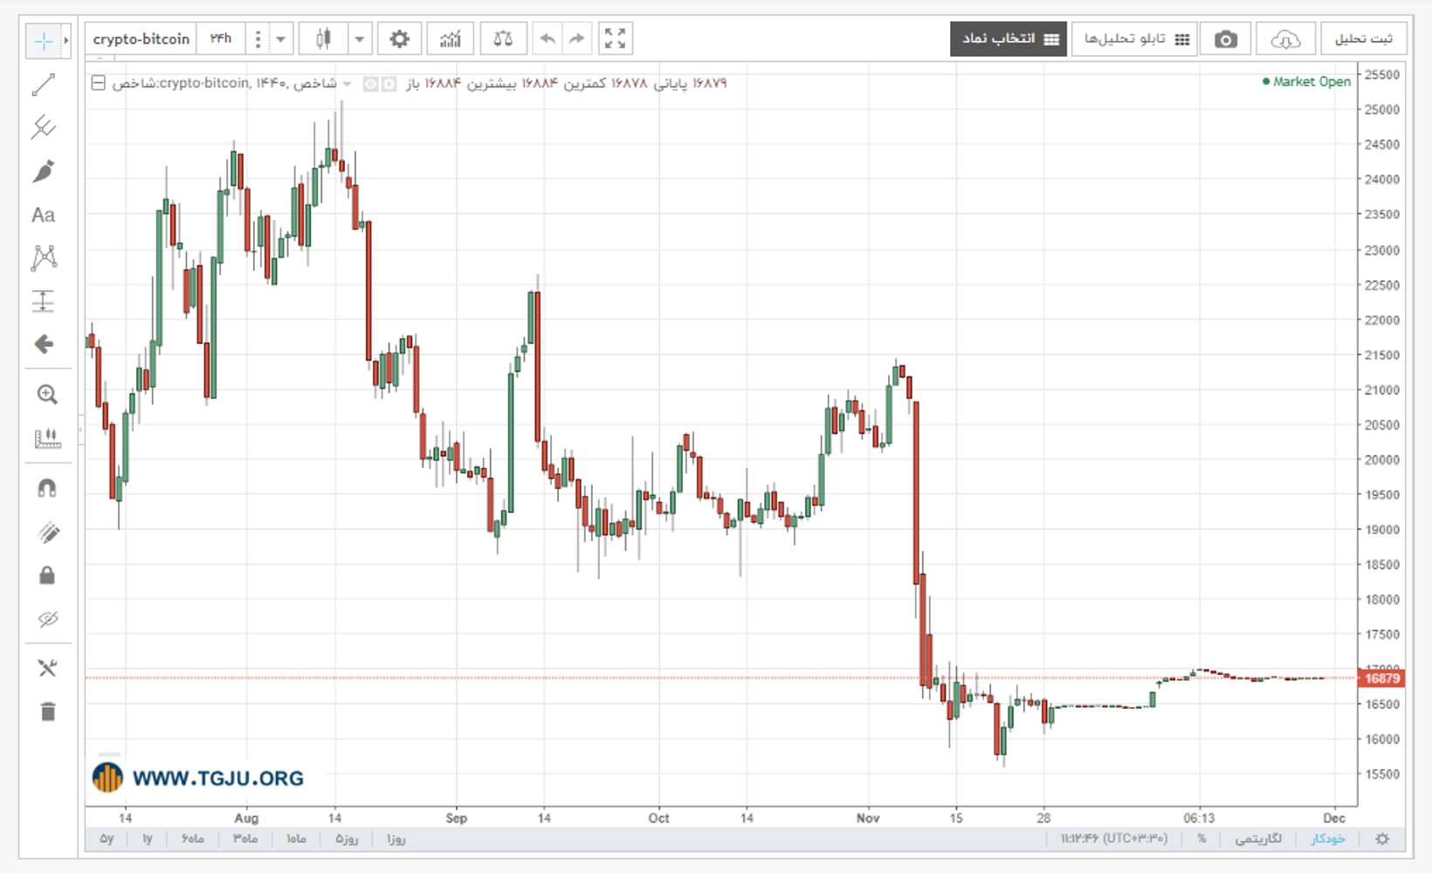Select the long position measurement tool
This screenshot has height=873, width=1432.
(44, 301)
